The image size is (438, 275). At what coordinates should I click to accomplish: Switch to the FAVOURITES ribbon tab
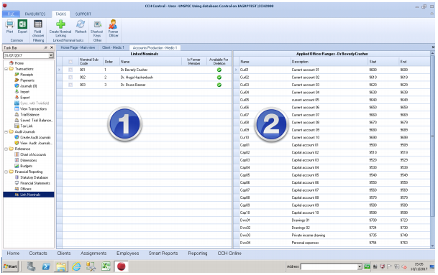[x=35, y=14]
